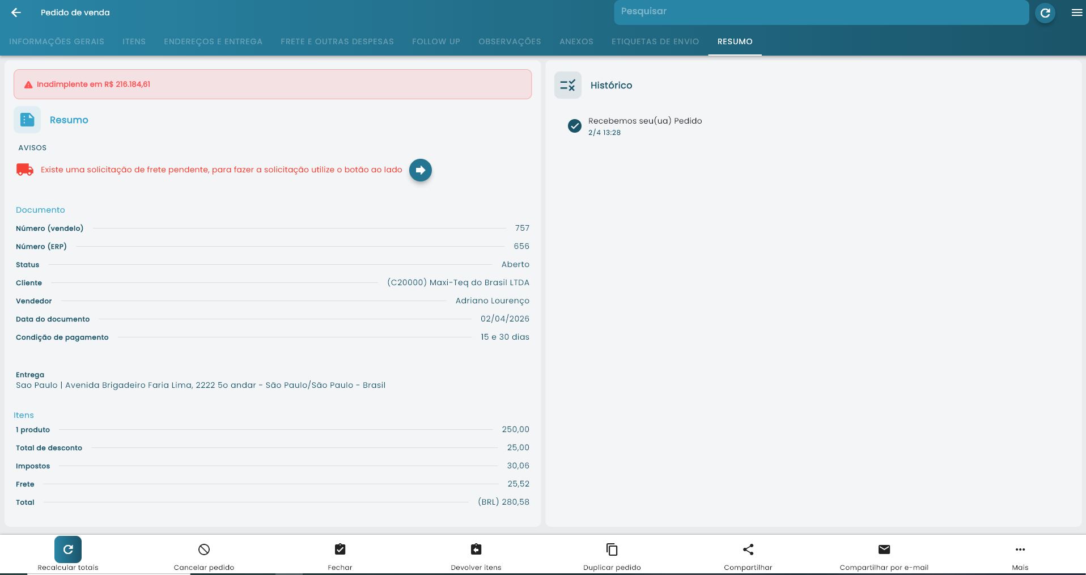Go to Frete e Outras Despesas tab
1086x575 pixels.
click(x=337, y=41)
